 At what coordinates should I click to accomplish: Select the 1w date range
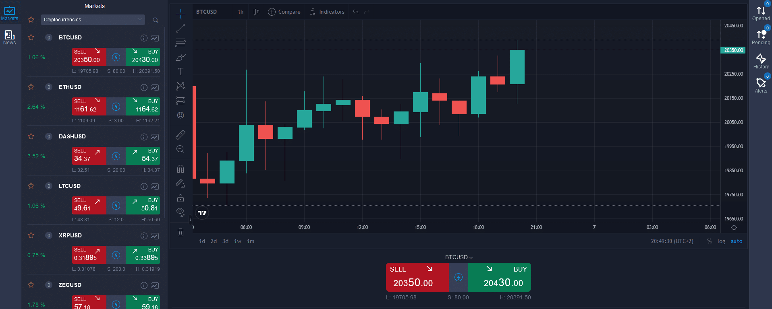click(x=238, y=241)
